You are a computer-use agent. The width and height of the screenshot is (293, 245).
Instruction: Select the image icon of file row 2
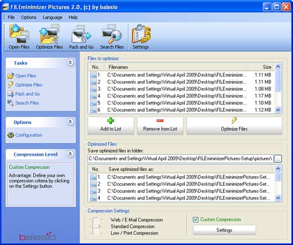point(94,82)
